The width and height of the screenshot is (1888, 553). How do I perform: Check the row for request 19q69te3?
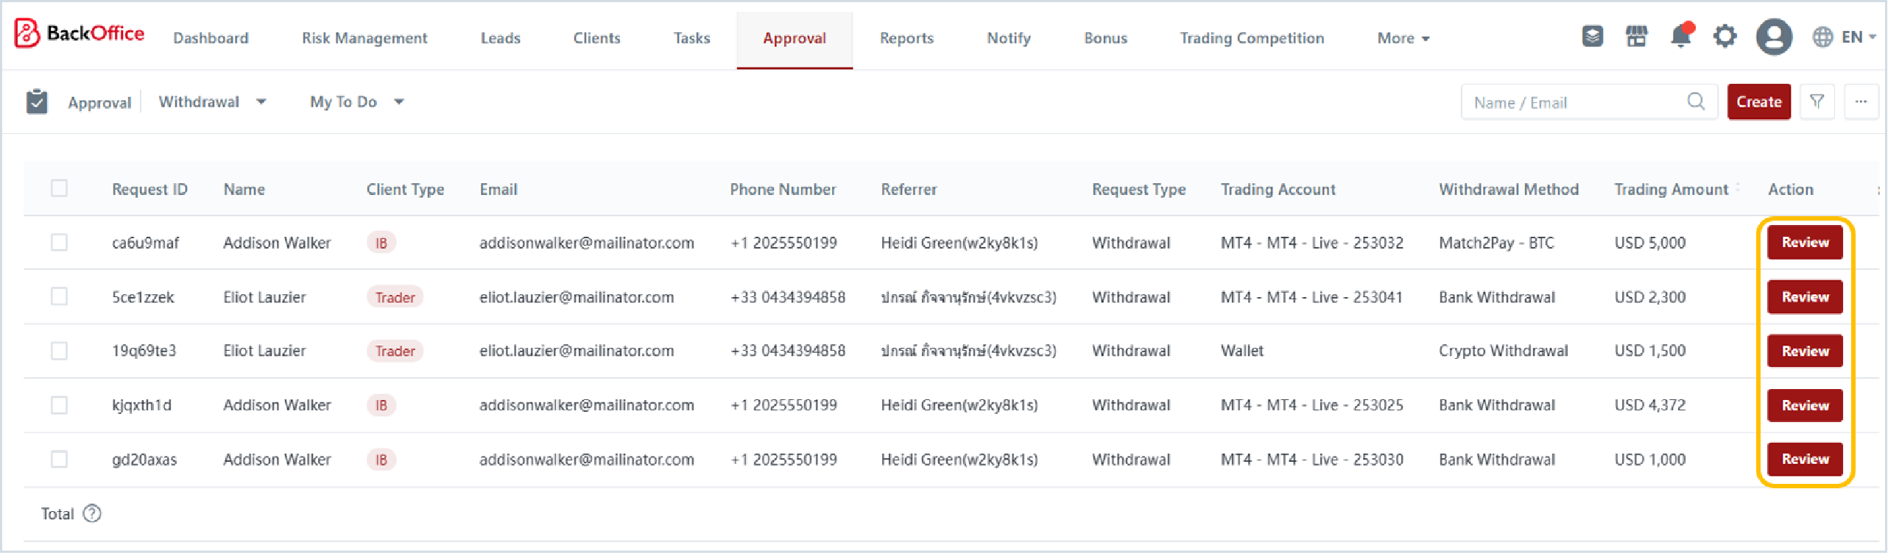coord(59,351)
